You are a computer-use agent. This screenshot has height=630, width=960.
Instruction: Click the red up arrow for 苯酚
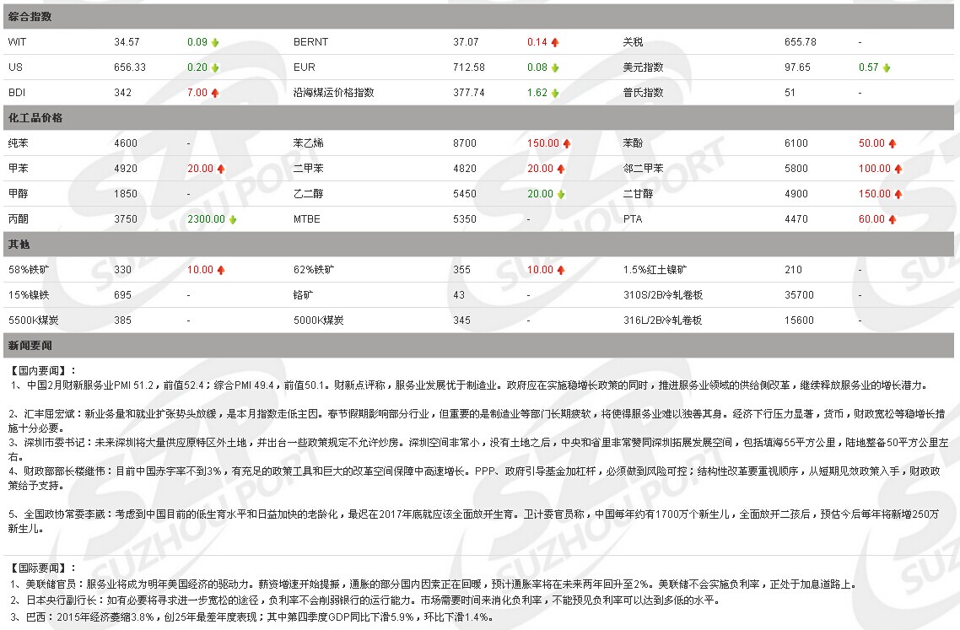coord(892,144)
